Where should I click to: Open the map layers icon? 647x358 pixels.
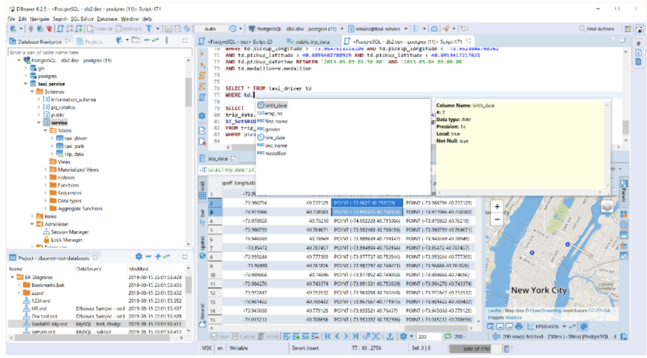click(607, 207)
